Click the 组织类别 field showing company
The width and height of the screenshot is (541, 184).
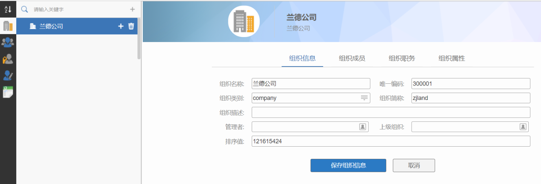tap(311, 98)
